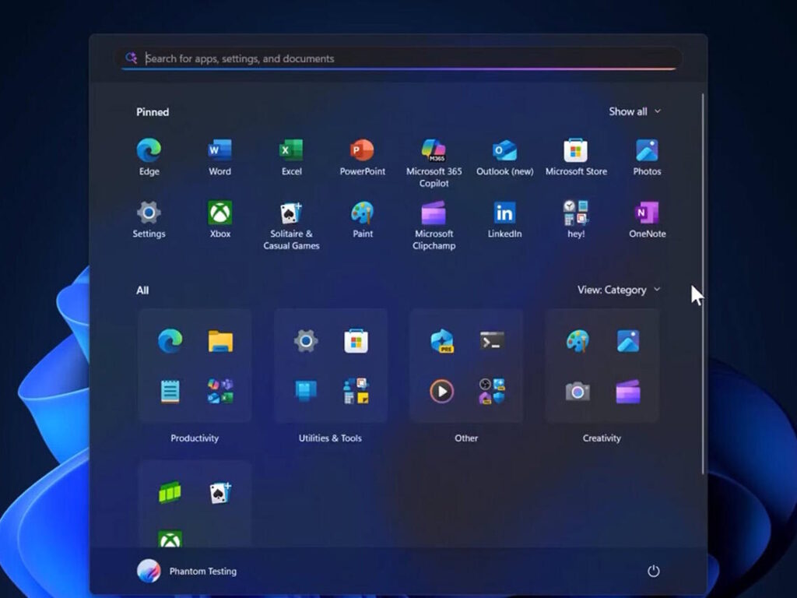
Task: Open the pinned Edge app
Action: [149, 157]
